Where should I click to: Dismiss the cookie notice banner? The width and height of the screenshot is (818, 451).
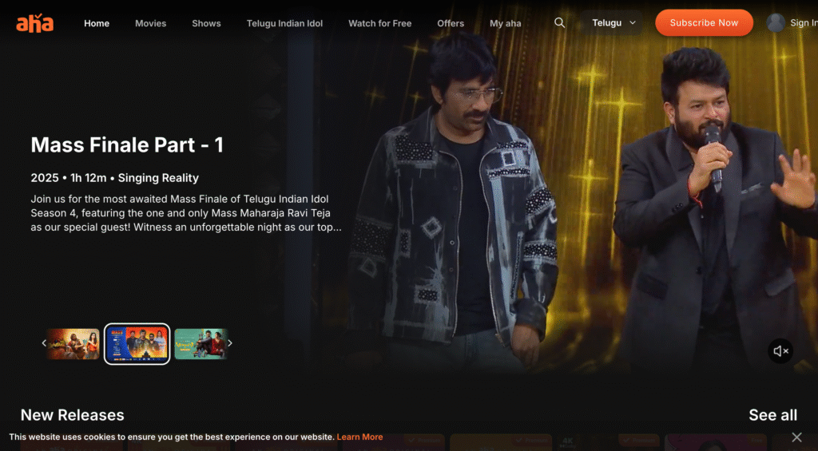(x=796, y=437)
